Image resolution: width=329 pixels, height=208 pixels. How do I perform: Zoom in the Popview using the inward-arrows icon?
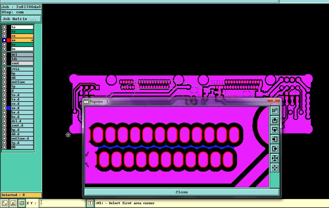coord(275,158)
